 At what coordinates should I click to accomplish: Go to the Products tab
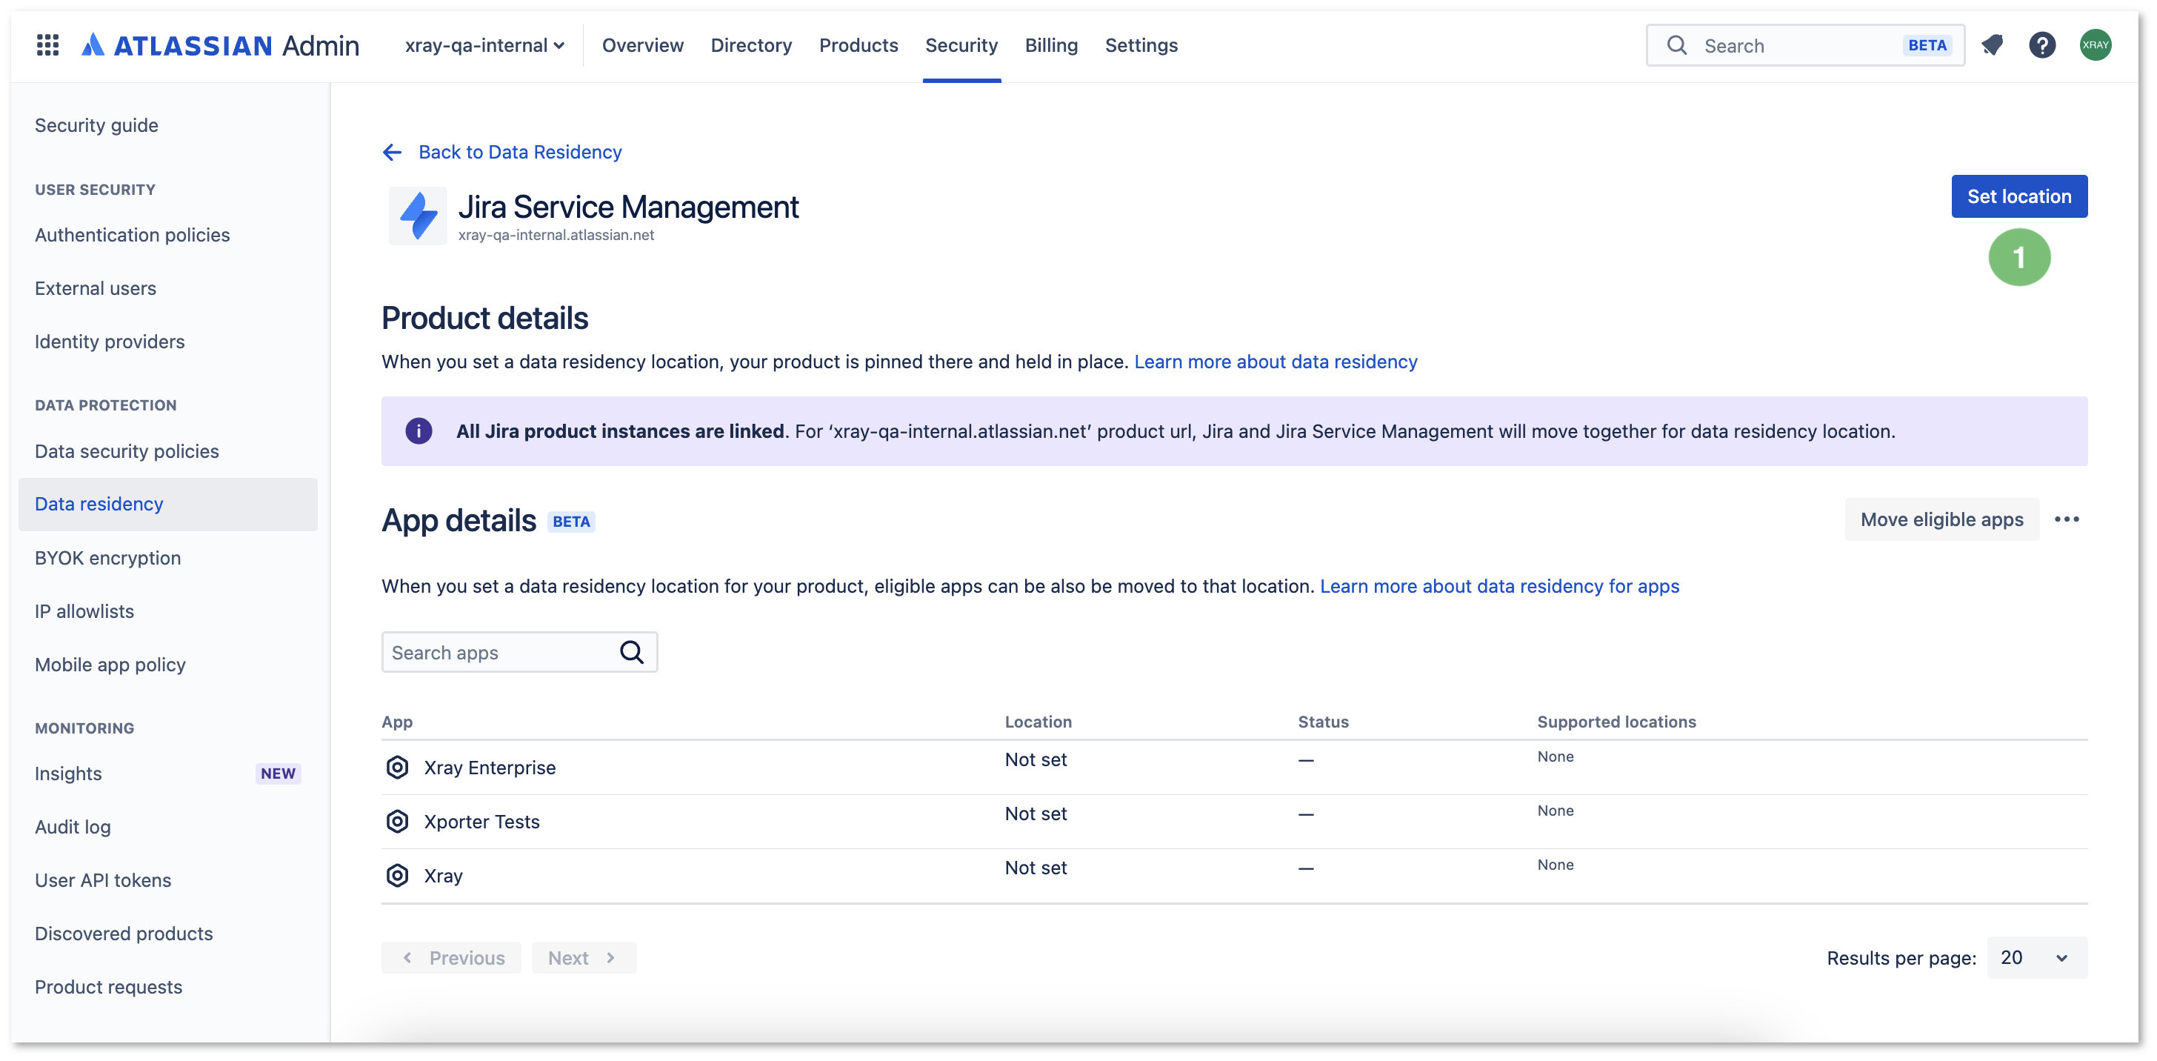click(859, 45)
